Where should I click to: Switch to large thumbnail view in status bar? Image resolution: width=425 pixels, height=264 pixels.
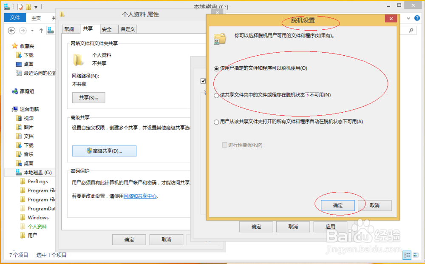click(x=415, y=255)
